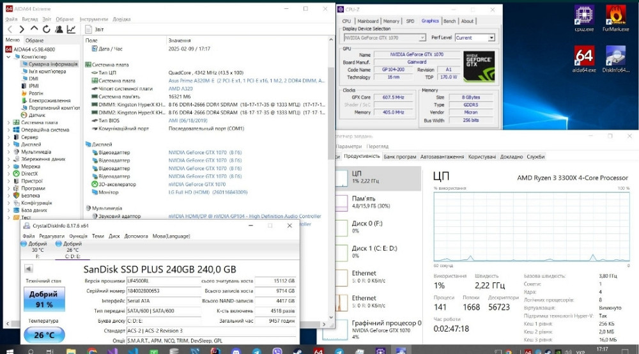
Task: Open DiskInfo64 desktop icon
Action: [615, 59]
